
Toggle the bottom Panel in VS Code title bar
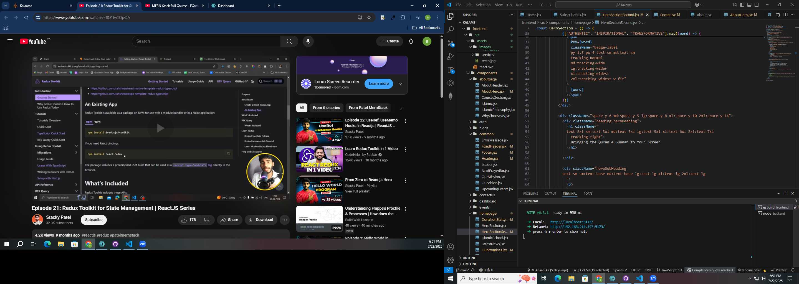pyautogui.click(x=749, y=5)
